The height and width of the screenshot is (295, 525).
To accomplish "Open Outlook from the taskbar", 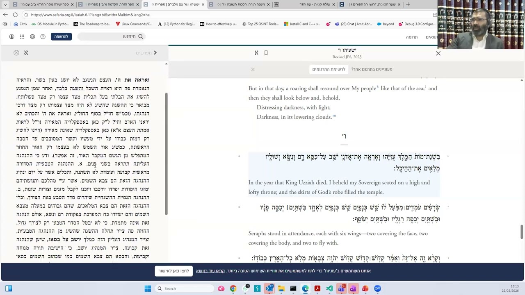I will point(269,288).
